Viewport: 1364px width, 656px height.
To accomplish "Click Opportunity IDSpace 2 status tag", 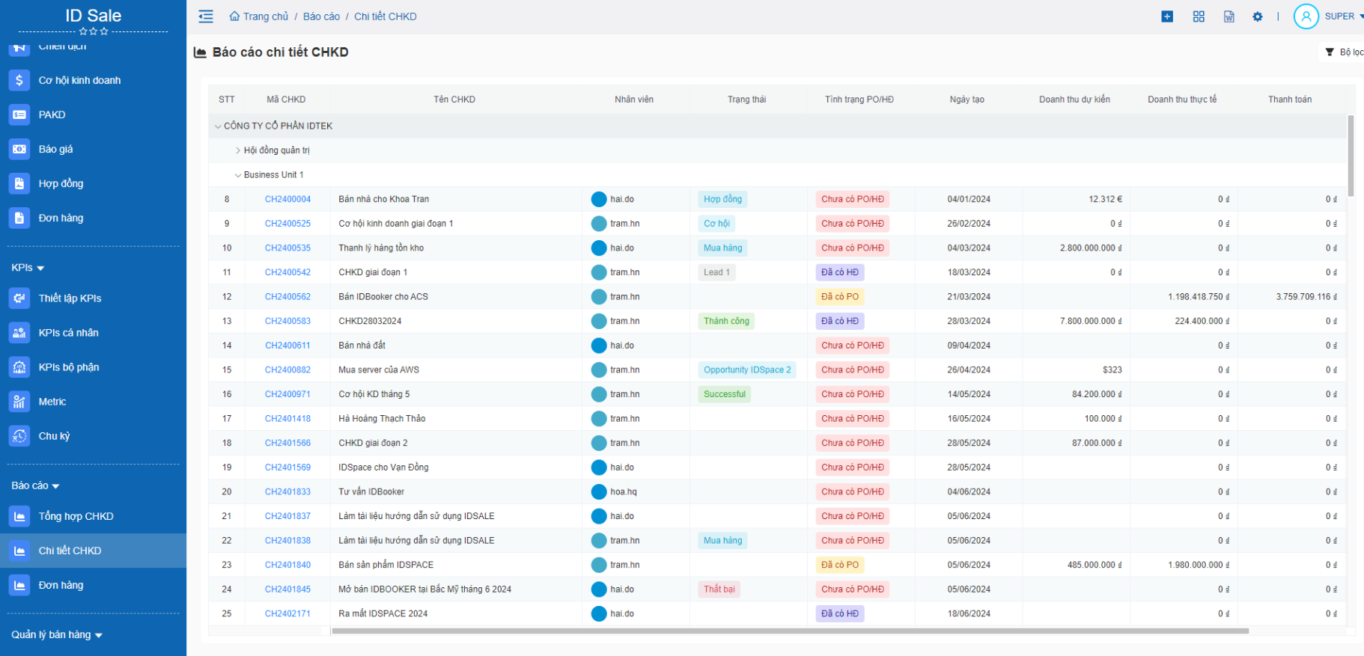I will click(747, 370).
